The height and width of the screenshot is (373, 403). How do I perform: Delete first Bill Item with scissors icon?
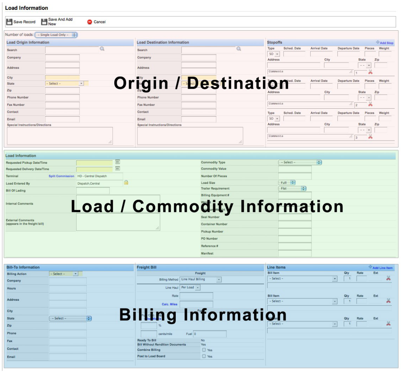(388, 278)
